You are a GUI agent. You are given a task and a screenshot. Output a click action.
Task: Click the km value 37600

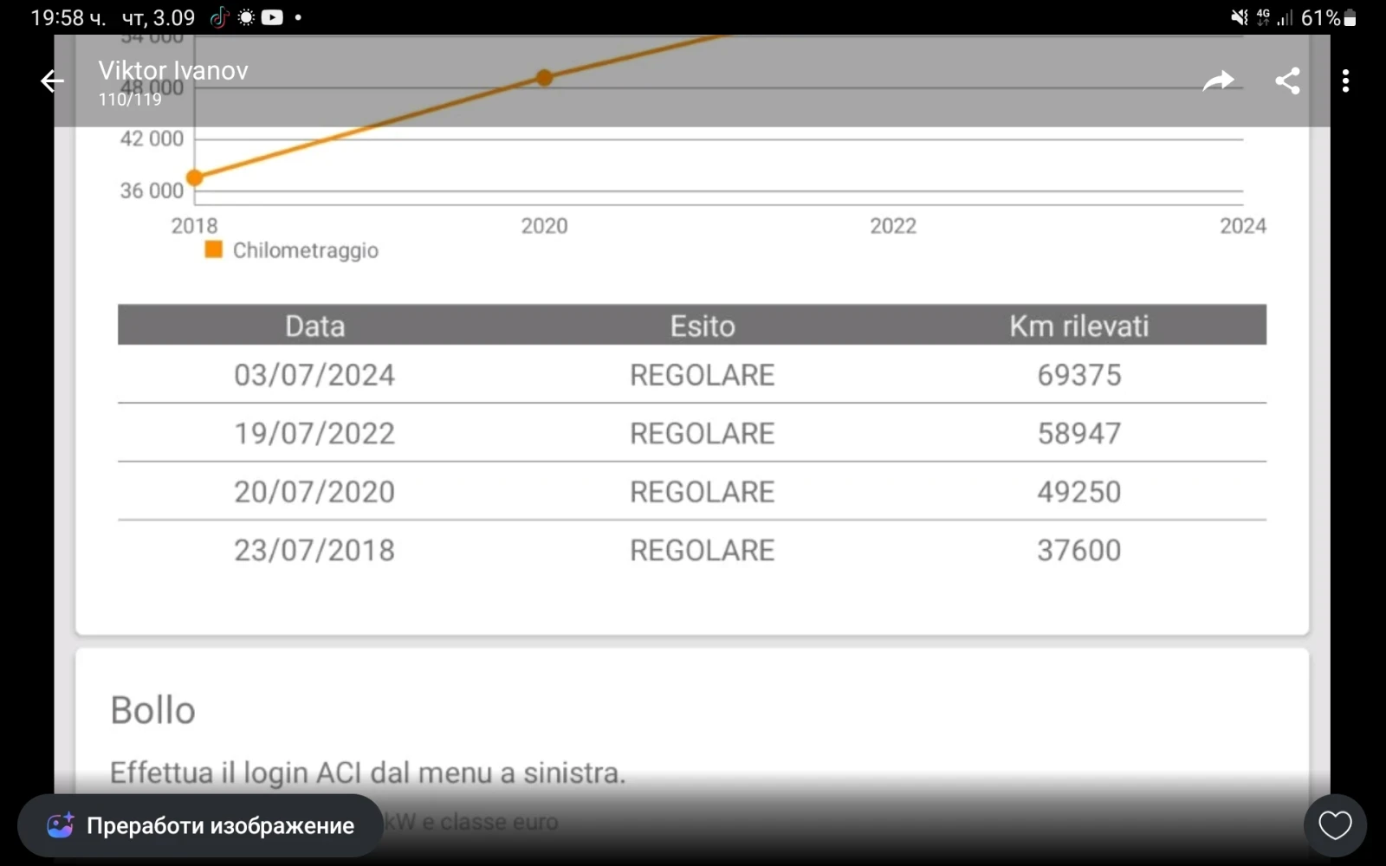click(x=1079, y=550)
